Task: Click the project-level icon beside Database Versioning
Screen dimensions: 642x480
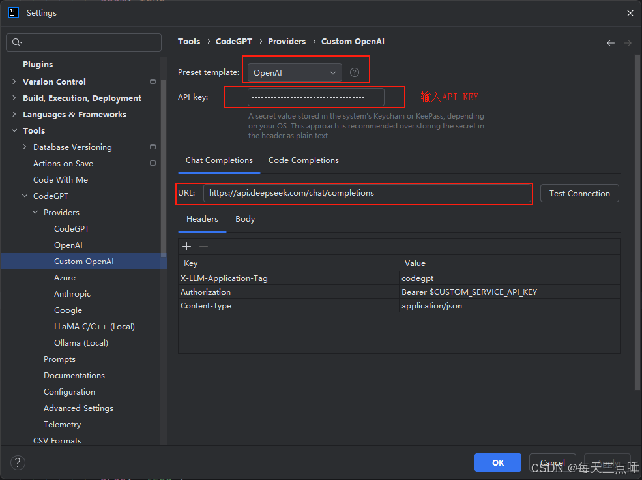Action: point(153,147)
